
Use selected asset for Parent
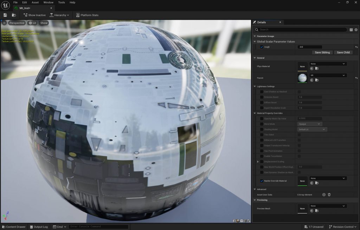[x=311, y=80]
